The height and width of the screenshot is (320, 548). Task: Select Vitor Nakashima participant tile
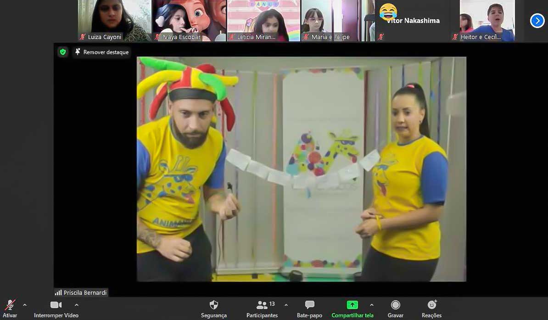pyautogui.click(x=413, y=21)
